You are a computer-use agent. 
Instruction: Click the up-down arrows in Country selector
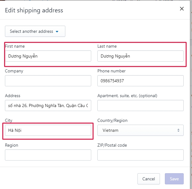(x=178, y=130)
